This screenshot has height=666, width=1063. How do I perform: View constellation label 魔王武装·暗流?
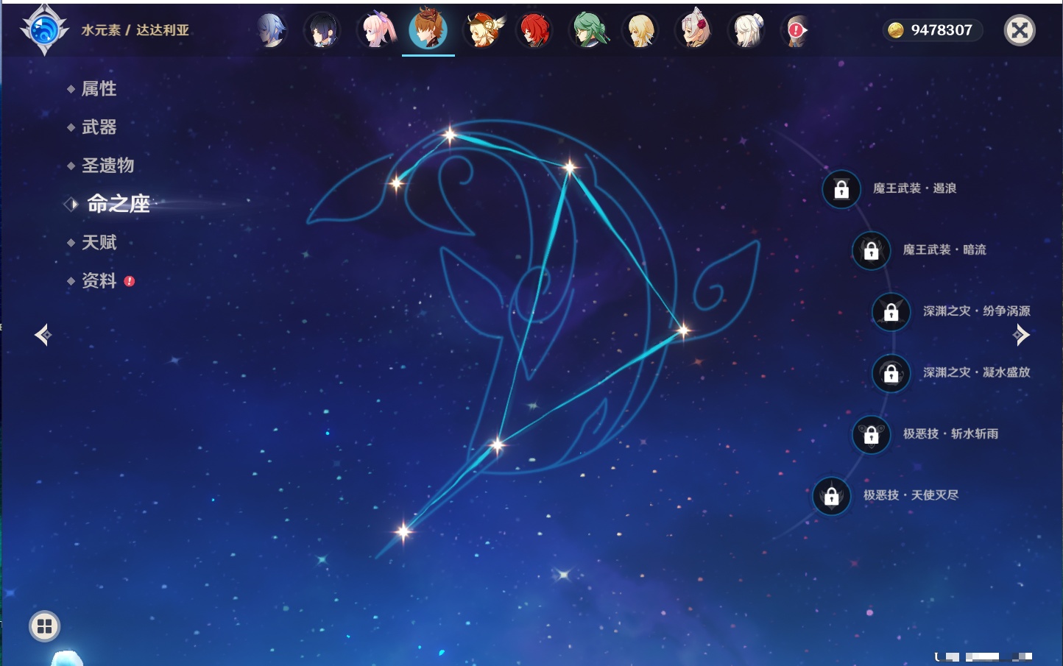(x=944, y=249)
